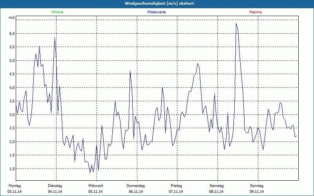Click the 2,5 y-axis value
Screen dimensions: 314x196
point(12,128)
